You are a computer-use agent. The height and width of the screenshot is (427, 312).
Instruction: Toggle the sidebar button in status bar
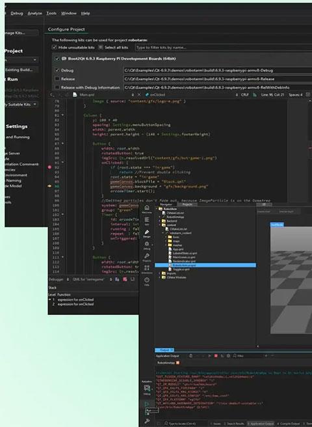pos(159,424)
